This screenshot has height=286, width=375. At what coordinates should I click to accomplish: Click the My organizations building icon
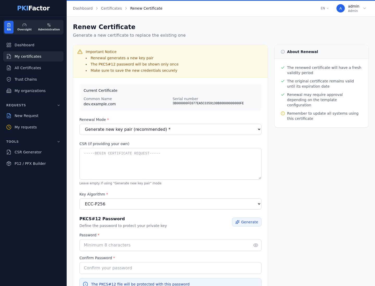(x=9, y=91)
